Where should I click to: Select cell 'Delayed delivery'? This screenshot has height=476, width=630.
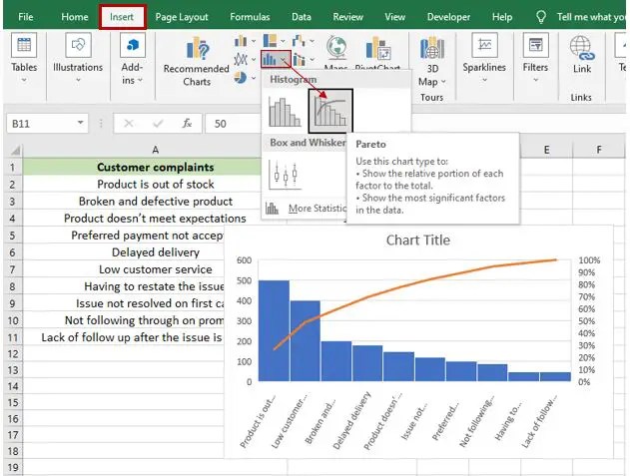click(x=155, y=252)
